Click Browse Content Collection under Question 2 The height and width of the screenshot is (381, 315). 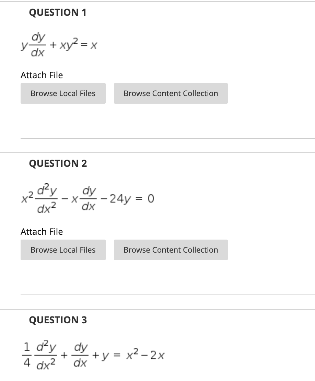pyautogui.click(x=171, y=250)
